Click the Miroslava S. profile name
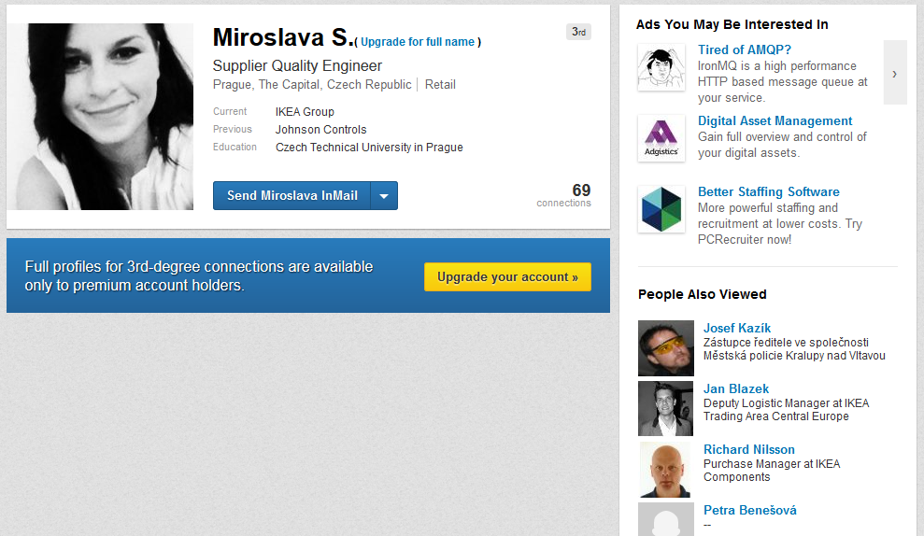 click(x=283, y=37)
